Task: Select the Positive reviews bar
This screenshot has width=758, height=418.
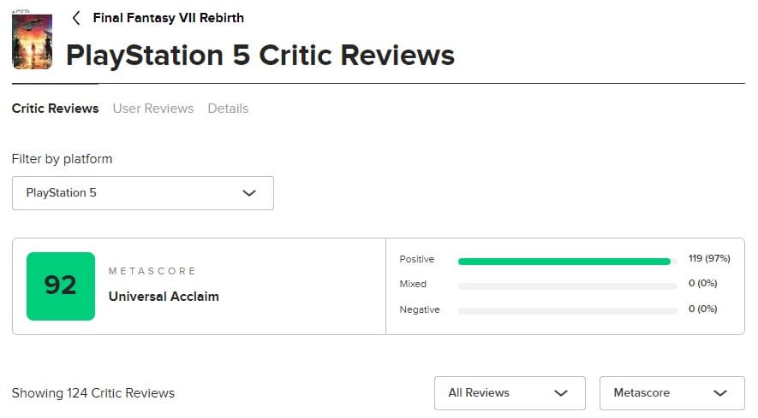Action: (x=564, y=261)
